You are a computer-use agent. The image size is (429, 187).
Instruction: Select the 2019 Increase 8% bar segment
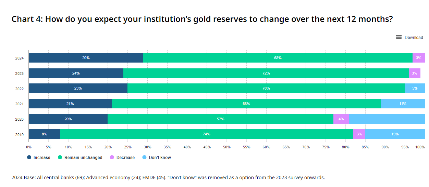[x=44, y=134]
